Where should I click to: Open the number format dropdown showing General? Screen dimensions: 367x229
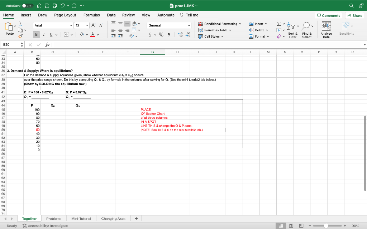(168, 25)
